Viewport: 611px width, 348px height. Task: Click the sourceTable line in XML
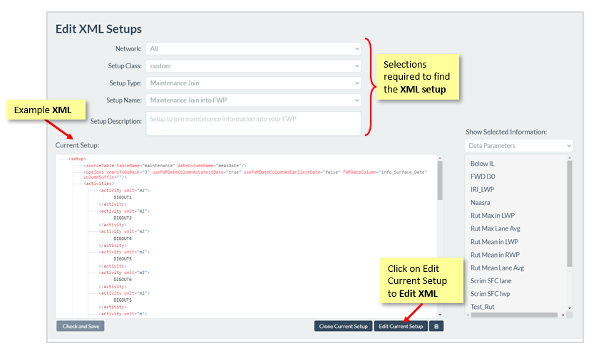point(165,166)
